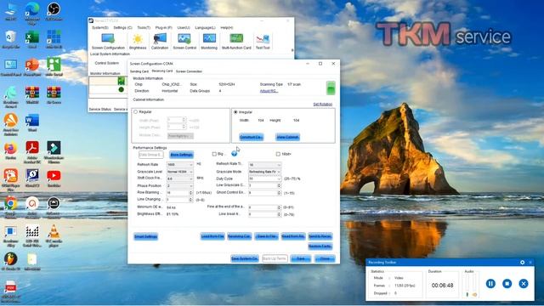Screen dimensions: 544x306
Task: Open the Screen Control icon
Action: pyautogui.click(x=184, y=42)
